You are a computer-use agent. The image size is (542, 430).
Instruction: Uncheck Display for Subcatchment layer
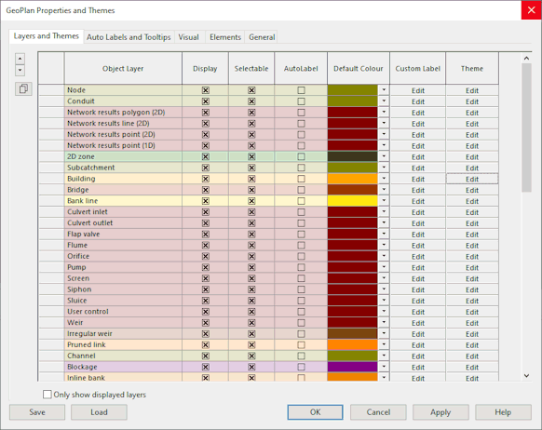point(205,168)
